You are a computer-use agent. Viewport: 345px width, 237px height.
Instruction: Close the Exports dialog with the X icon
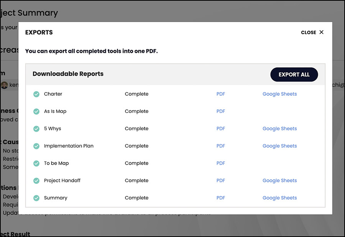coord(322,32)
